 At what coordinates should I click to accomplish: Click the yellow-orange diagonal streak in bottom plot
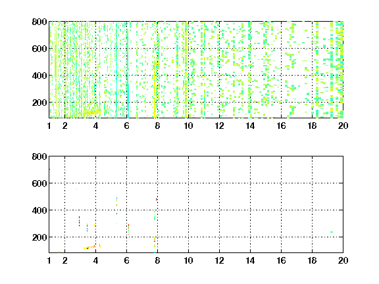point(92,247)
